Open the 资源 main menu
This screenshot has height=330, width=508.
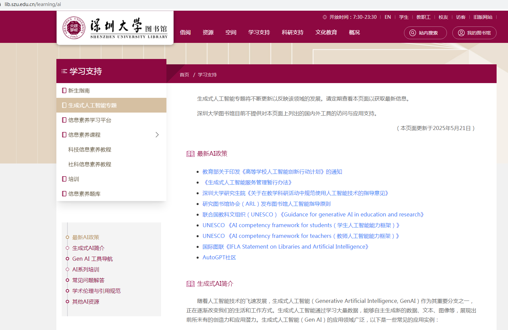[208, 32]
